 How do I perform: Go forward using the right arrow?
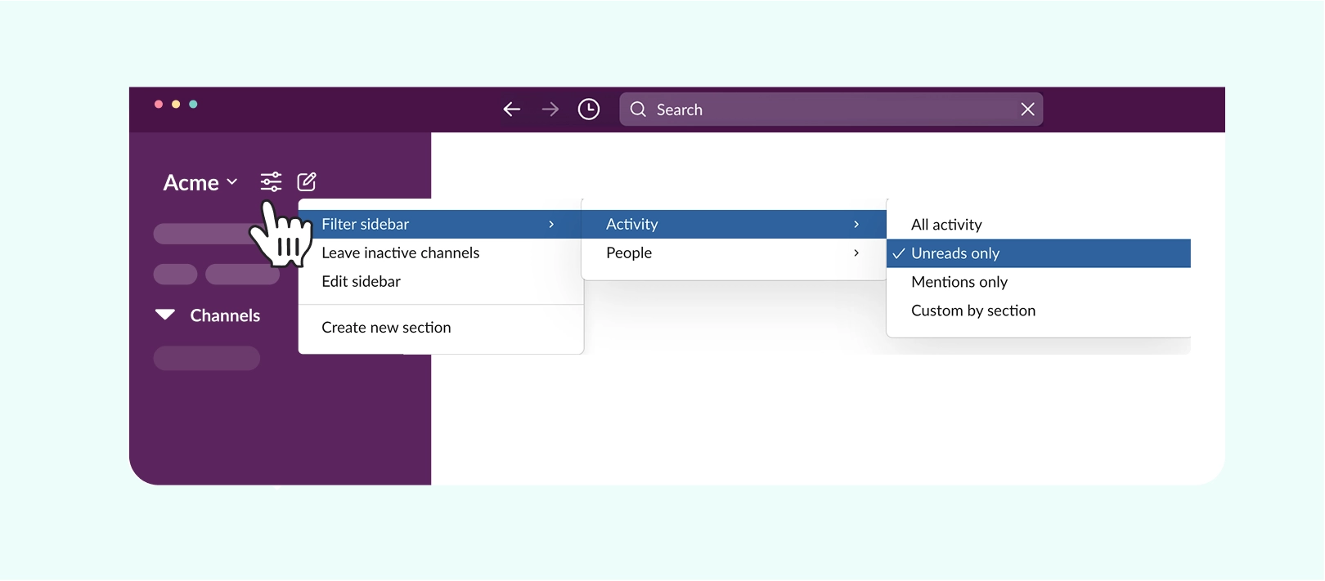[x=550, y=109]
